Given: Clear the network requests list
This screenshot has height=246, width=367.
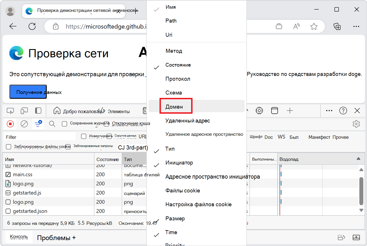Looking at the screenshot, I should (24, 124).
